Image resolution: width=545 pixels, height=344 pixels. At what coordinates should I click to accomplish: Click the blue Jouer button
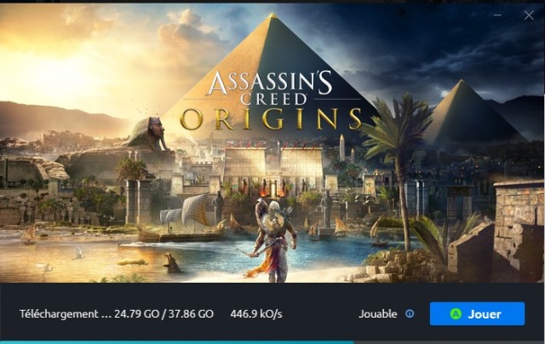pyautogui.click(x=477, y=313)
